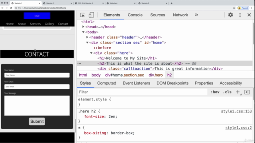Screen dimensions: 255x143
Task: Switch to the Console tab
Action: point(135,15)
